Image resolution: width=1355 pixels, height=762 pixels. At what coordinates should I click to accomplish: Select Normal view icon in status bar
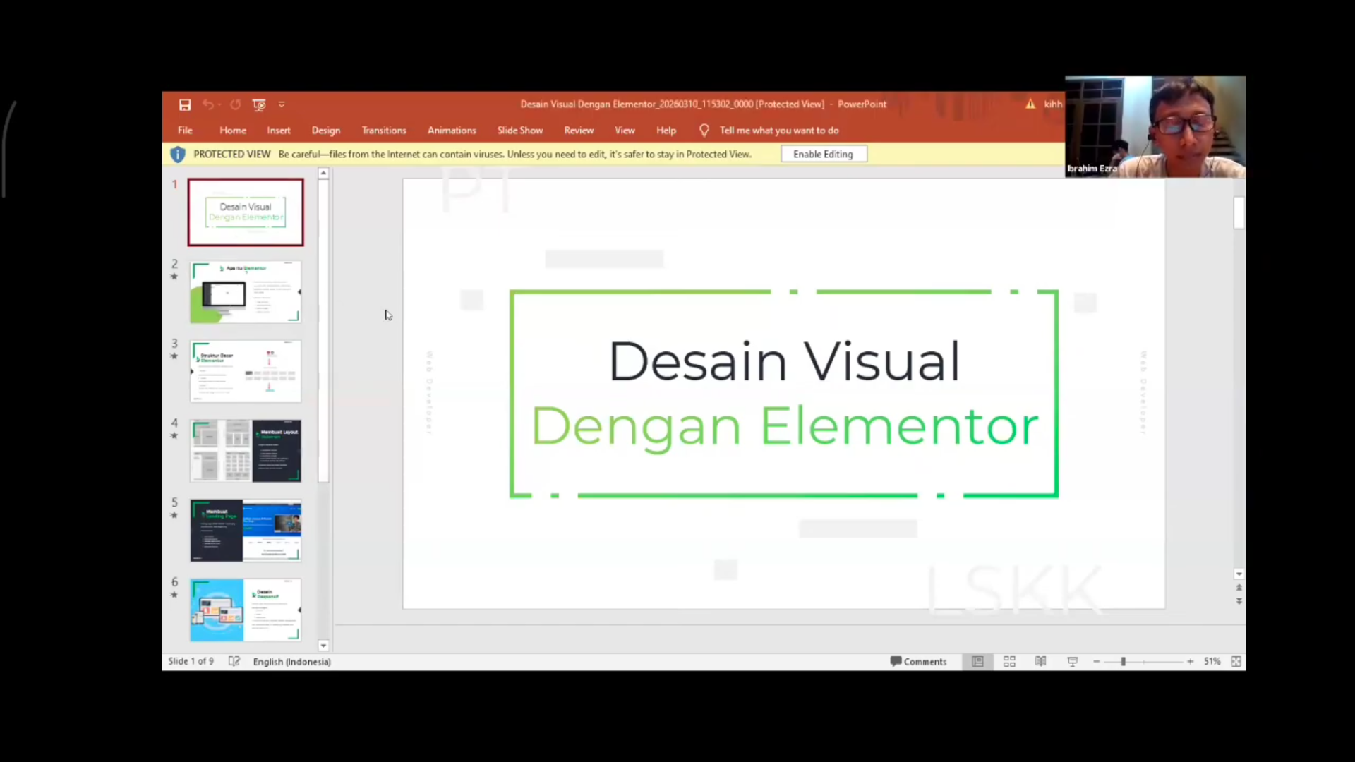click(977, 661)
